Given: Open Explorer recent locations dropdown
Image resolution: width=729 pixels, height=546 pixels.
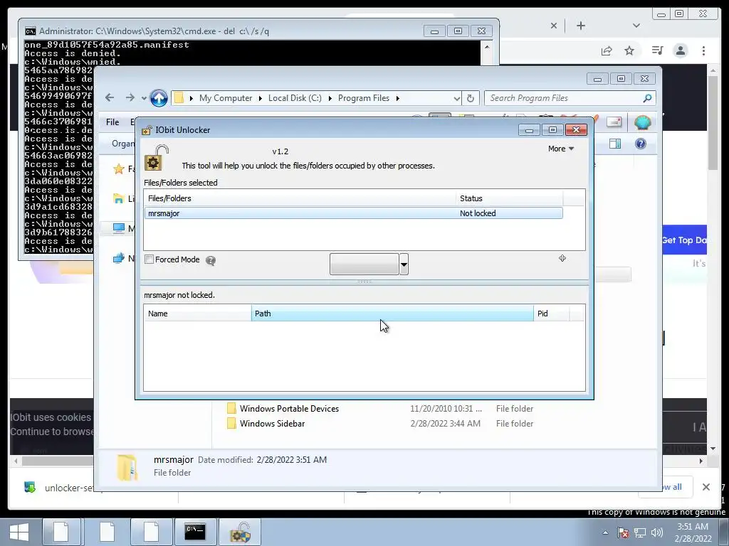Looking at the screenshot, I should point(144,98).
